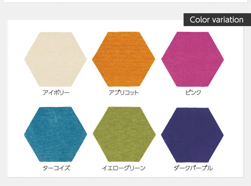Click bottom edge of the dark purple hexagon
The image size is (251, 186).
[192, 162]
